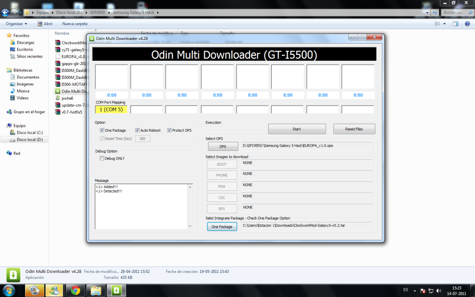Open Descargas in the Favoritos sidebar
The image size is (475, 297).
coord(26,42)
